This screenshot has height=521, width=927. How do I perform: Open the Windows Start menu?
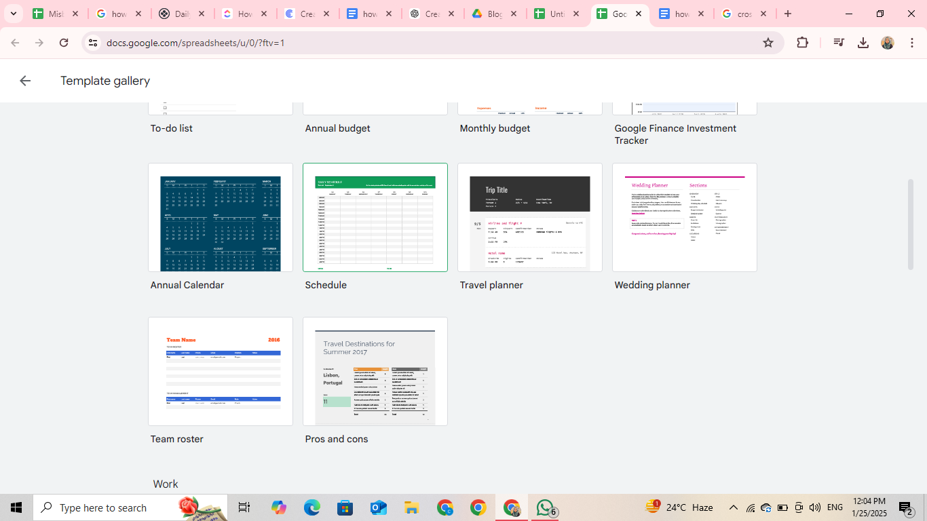point(16,507)
